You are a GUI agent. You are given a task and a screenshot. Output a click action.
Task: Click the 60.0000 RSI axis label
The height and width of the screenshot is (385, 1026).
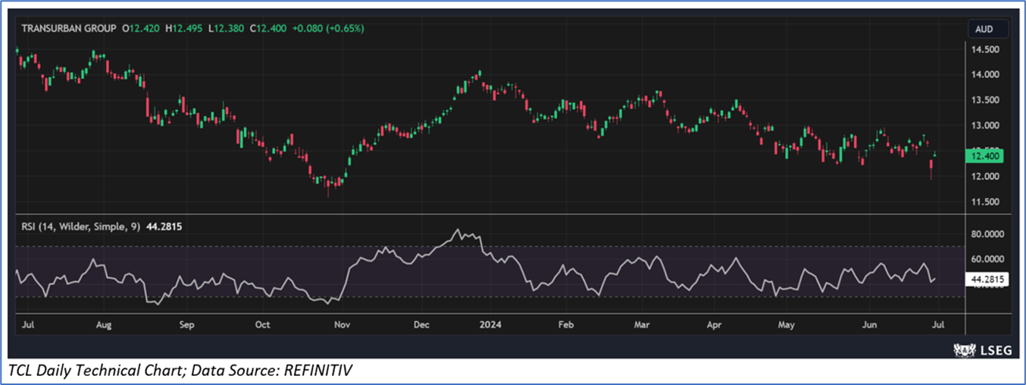coord(989,259)
